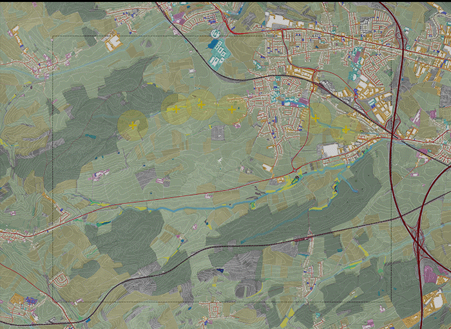Image resolution: width=451 pixels, height=329 pixels.
Task: Select the white industrial building south of town
Action: click(331, 150)
